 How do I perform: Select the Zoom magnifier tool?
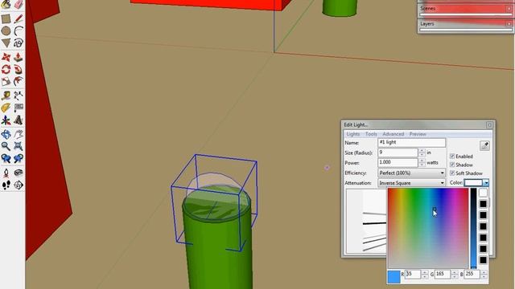[x=6, y=146]
